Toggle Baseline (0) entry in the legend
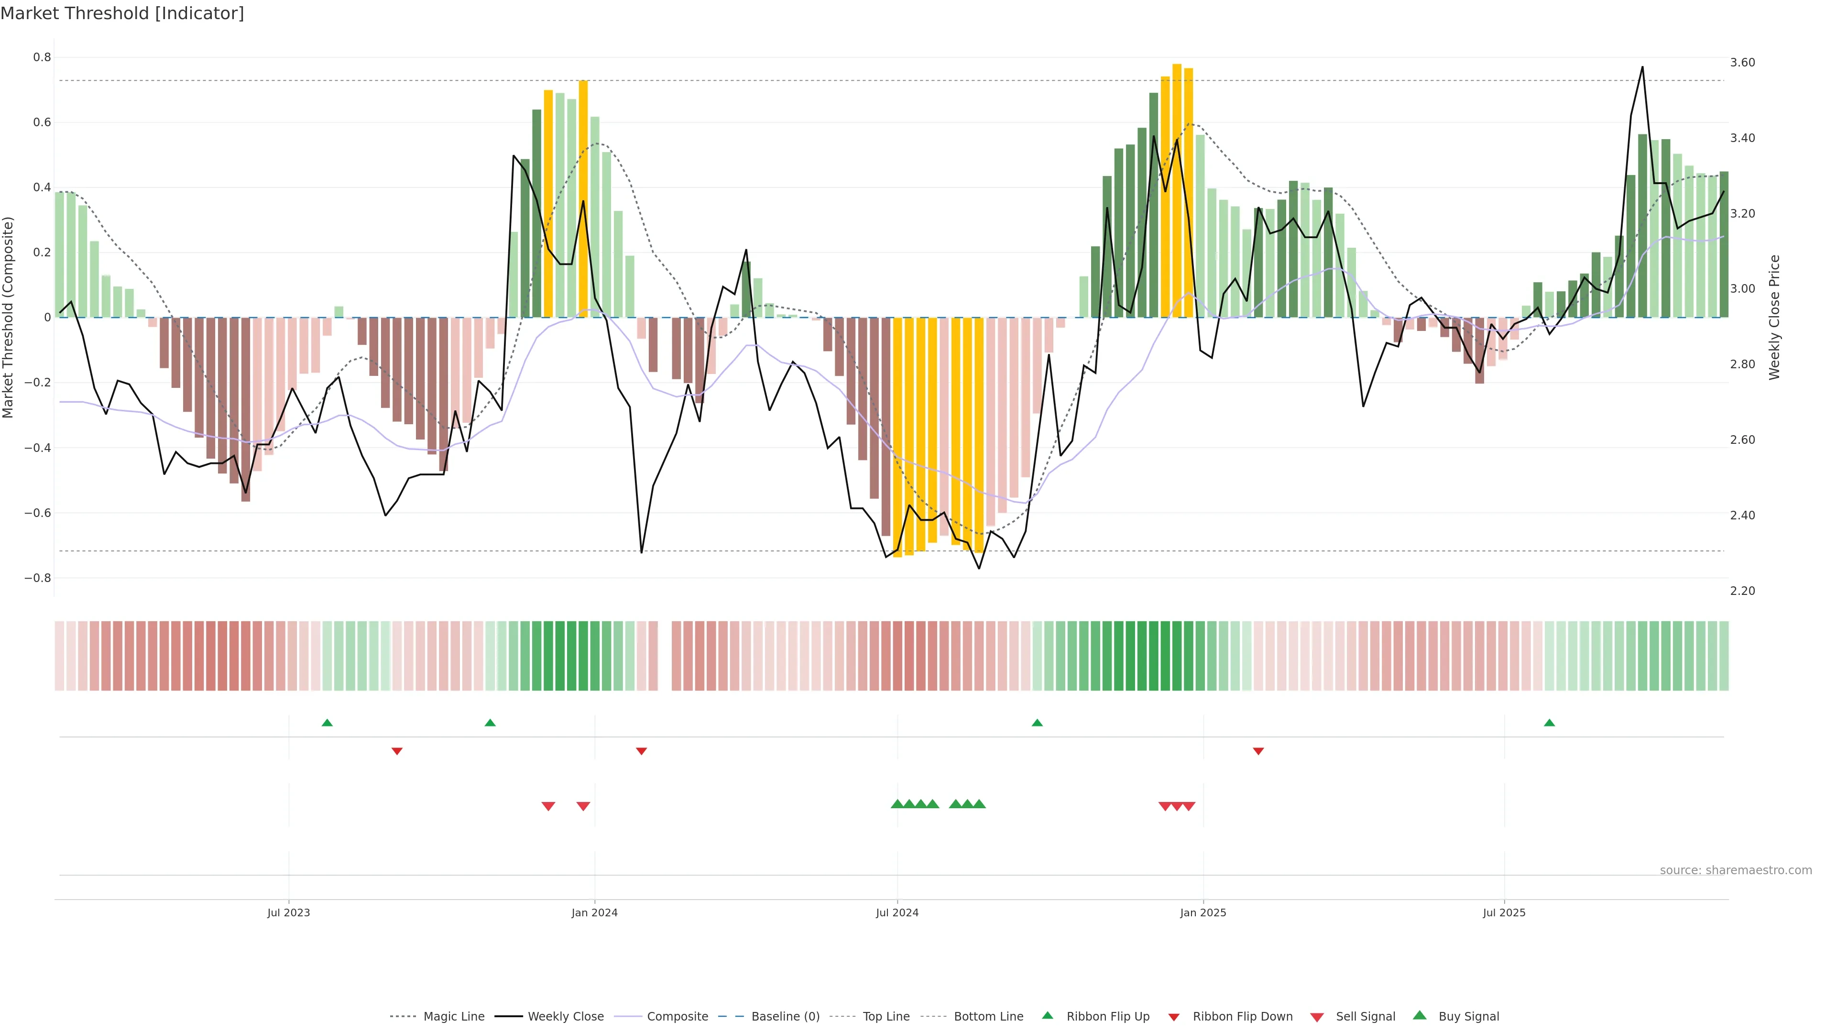Screen dimensions: 1836x1033 pyautogui.click(x=786, y=1017)
